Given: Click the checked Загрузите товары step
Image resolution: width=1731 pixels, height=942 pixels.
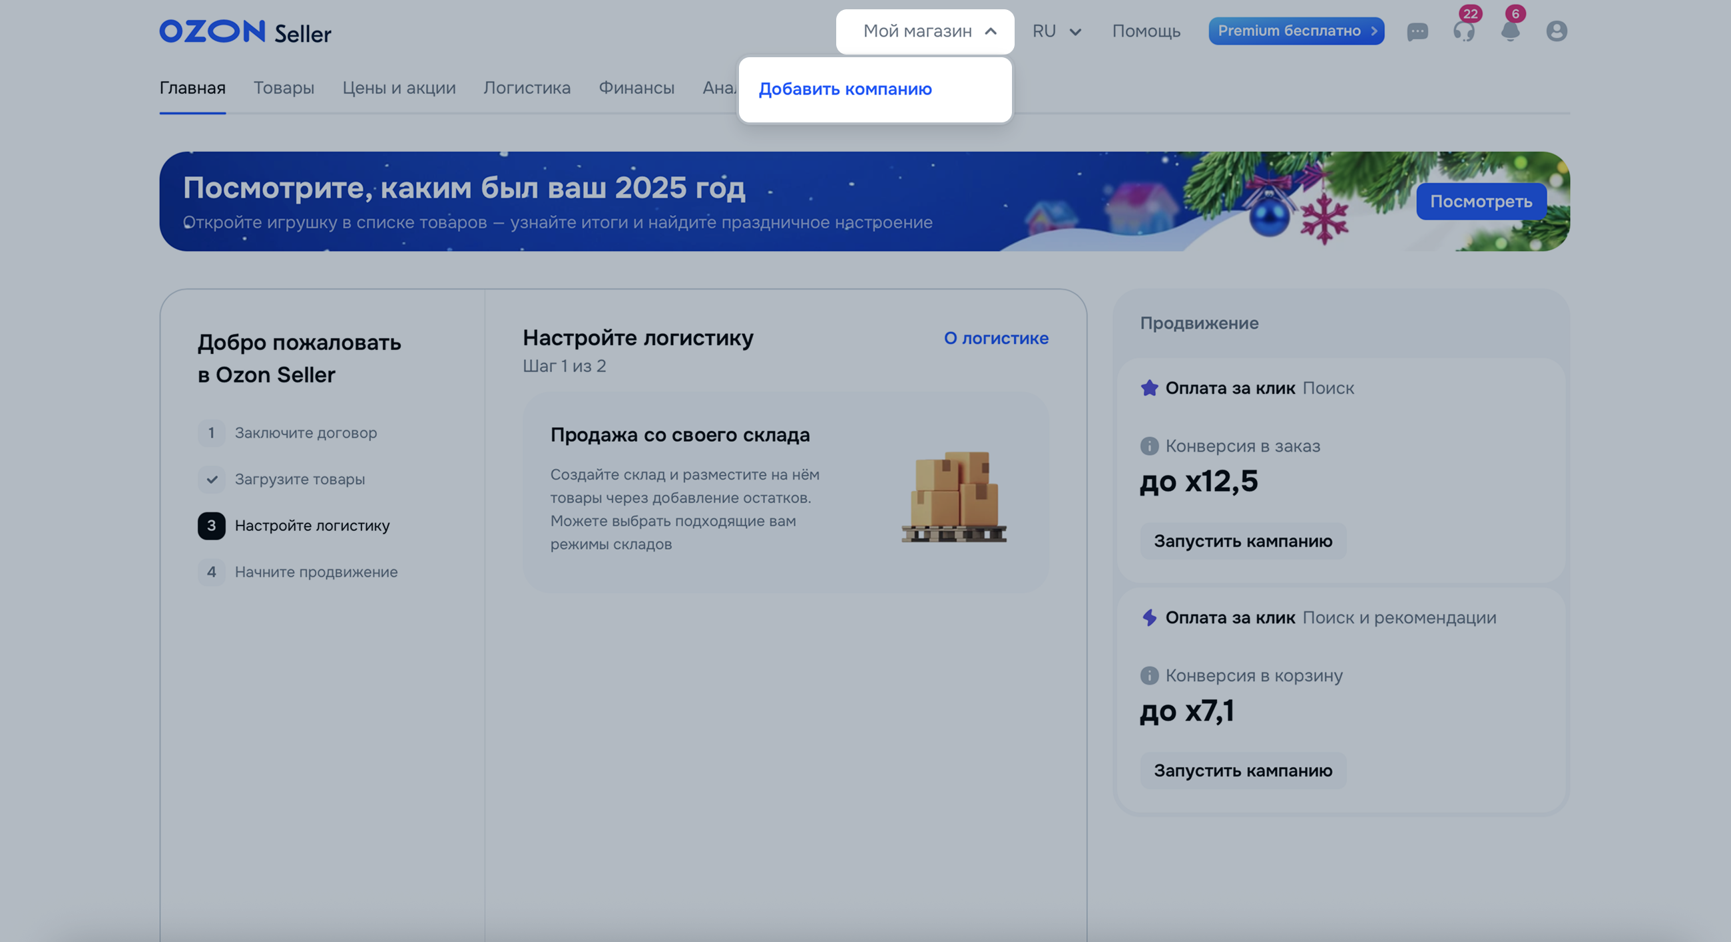Looking at the screenshot, I should pyautogui.click(x=299, y=480).
